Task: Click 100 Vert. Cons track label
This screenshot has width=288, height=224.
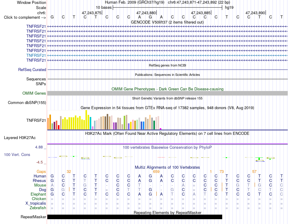Action: coord(17,154)
